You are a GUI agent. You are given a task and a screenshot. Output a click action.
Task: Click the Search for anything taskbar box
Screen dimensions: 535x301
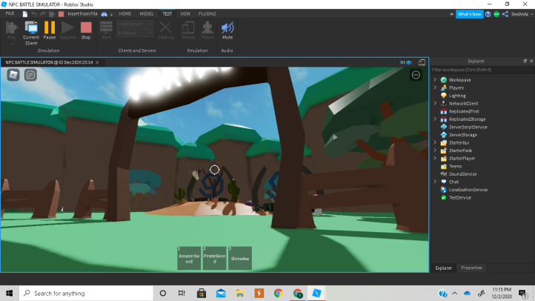[x=86, y=293]
